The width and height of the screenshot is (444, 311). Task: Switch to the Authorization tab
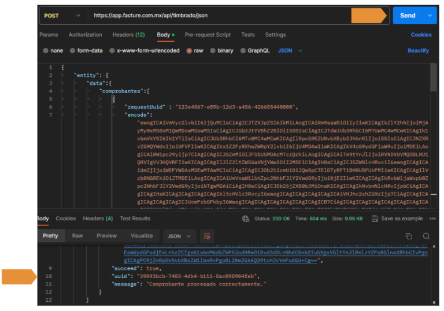(x=85, y=35)
